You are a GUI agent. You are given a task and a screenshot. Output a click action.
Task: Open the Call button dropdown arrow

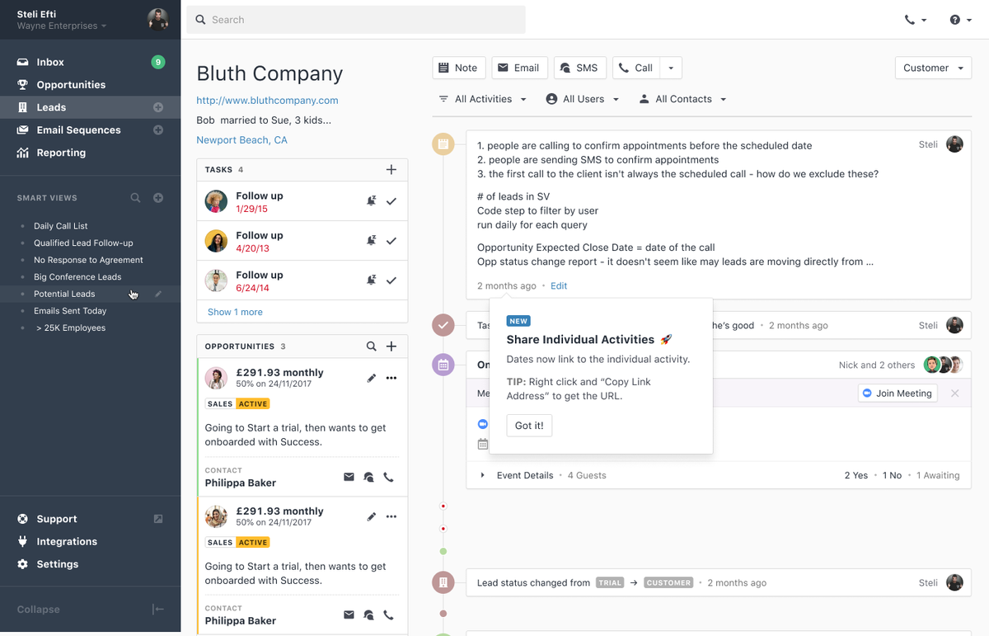tap(671, 68)
